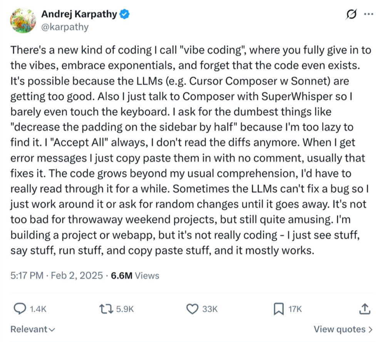
Task: Open Andrej Karpathy's profile picture
Action: (23, 21)
